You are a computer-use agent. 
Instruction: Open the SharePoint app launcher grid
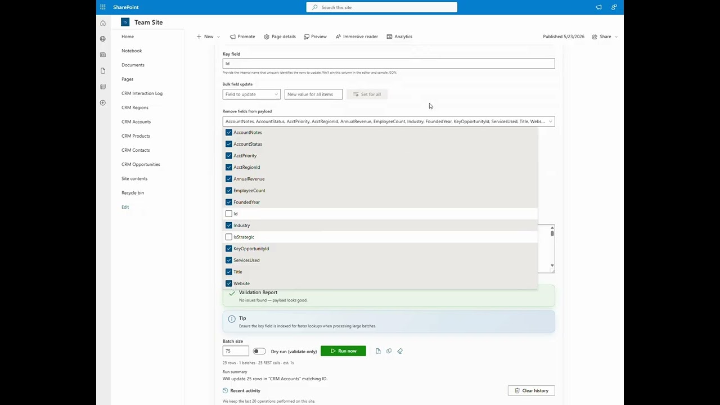click(x=102, y=7)
